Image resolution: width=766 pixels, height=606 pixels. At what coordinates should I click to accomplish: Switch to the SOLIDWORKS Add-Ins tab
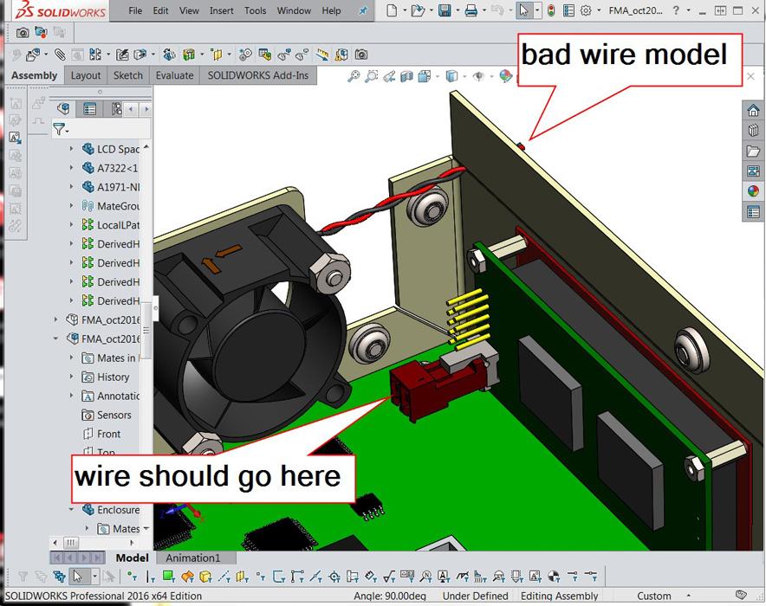(258, 75)
